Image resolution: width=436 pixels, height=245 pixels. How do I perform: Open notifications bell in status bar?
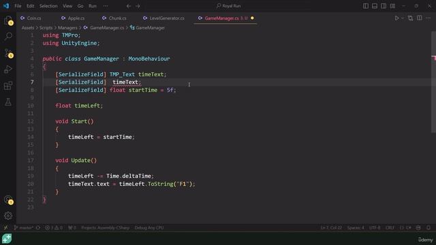(429, 227)
